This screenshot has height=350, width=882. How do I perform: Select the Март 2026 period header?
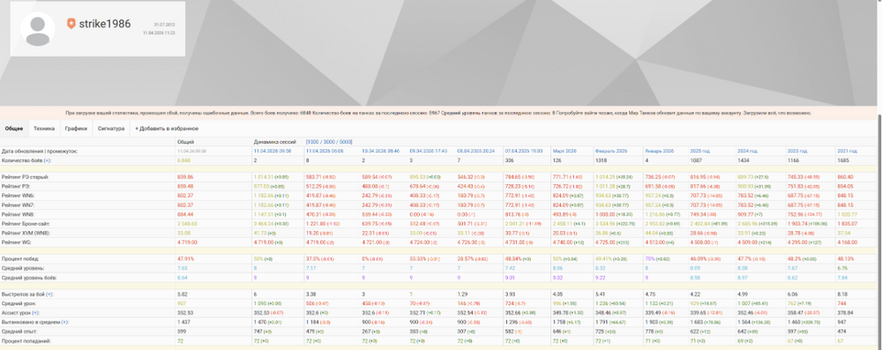click(x=564, y=152)
